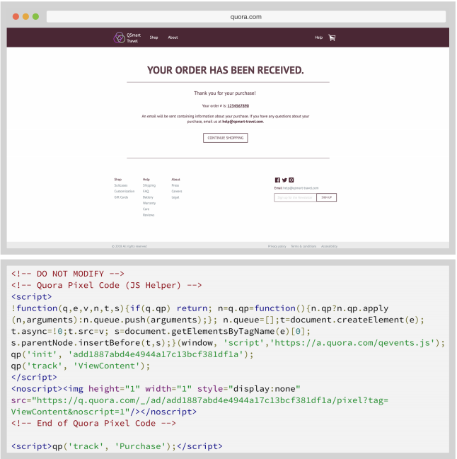
Task: Click the order number 1234567890 link
Action: 238,105
